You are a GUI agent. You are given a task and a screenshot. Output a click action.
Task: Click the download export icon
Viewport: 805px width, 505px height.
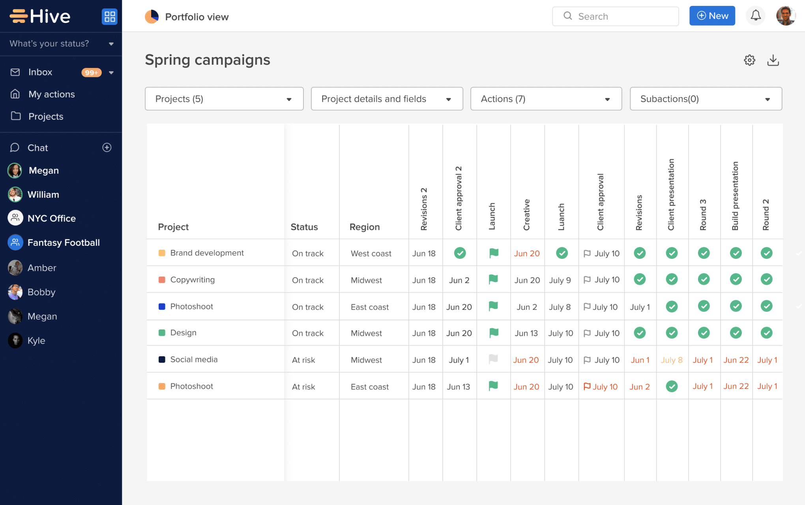coord(773,60)
